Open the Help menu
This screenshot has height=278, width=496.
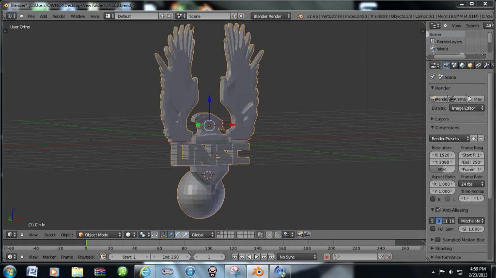tap(94, 16)
